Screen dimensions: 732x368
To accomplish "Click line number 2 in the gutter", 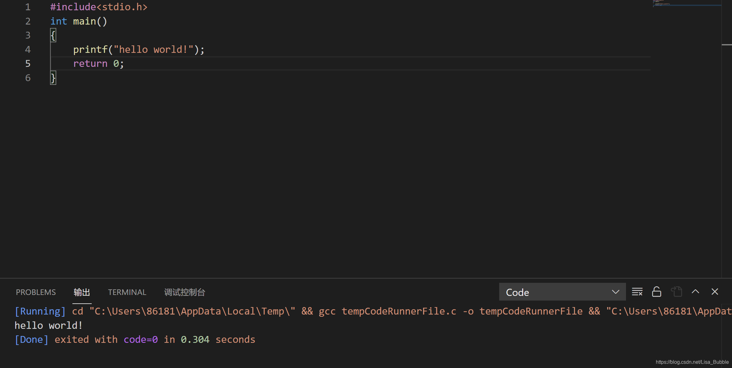I will 28,21.
